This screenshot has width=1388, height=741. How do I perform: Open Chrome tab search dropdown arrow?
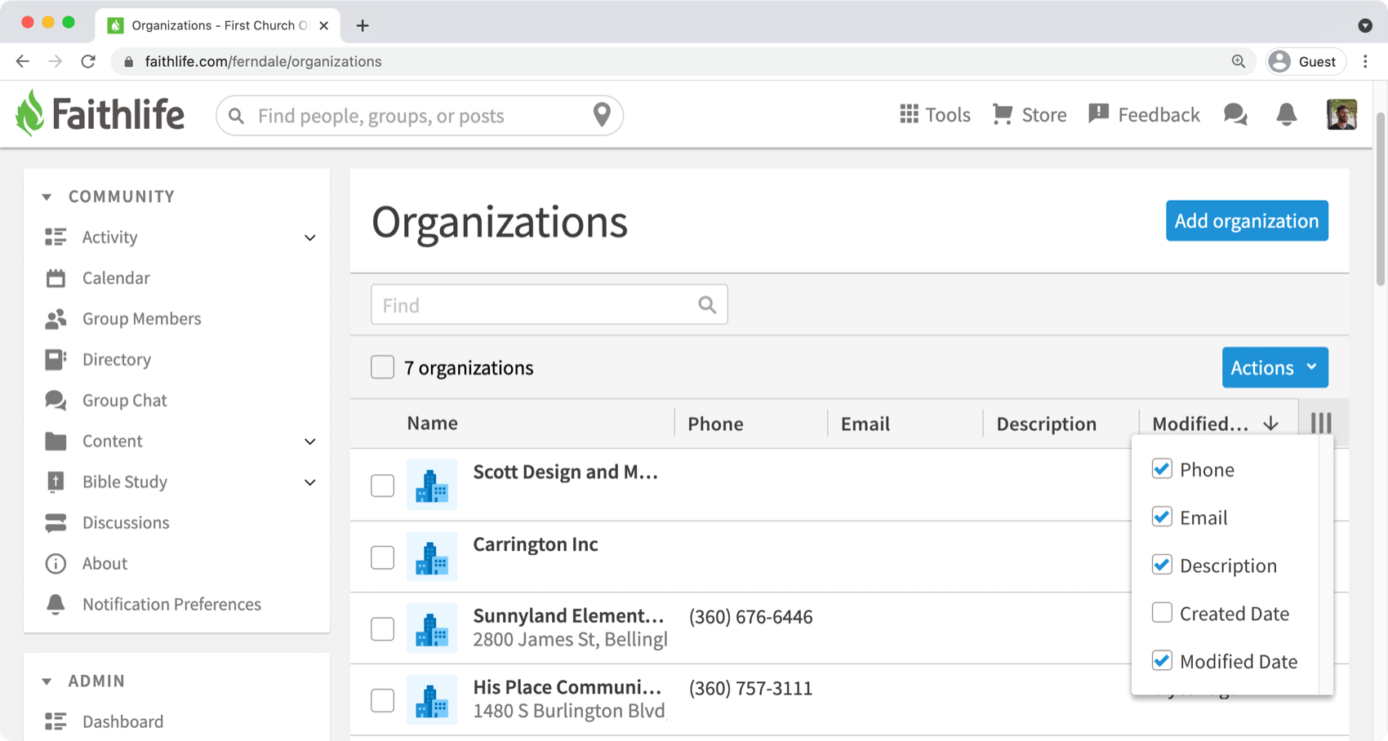tap(1365, 25)
